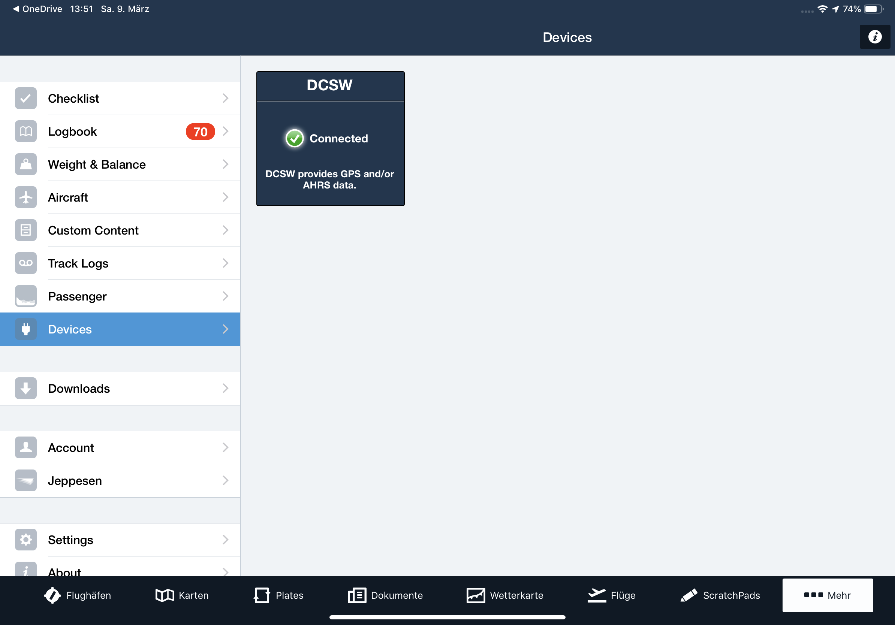Viewport: 895px width, 625px height.
Task: Click the Weight & Balance scale icon
Action: click(26, 164)
